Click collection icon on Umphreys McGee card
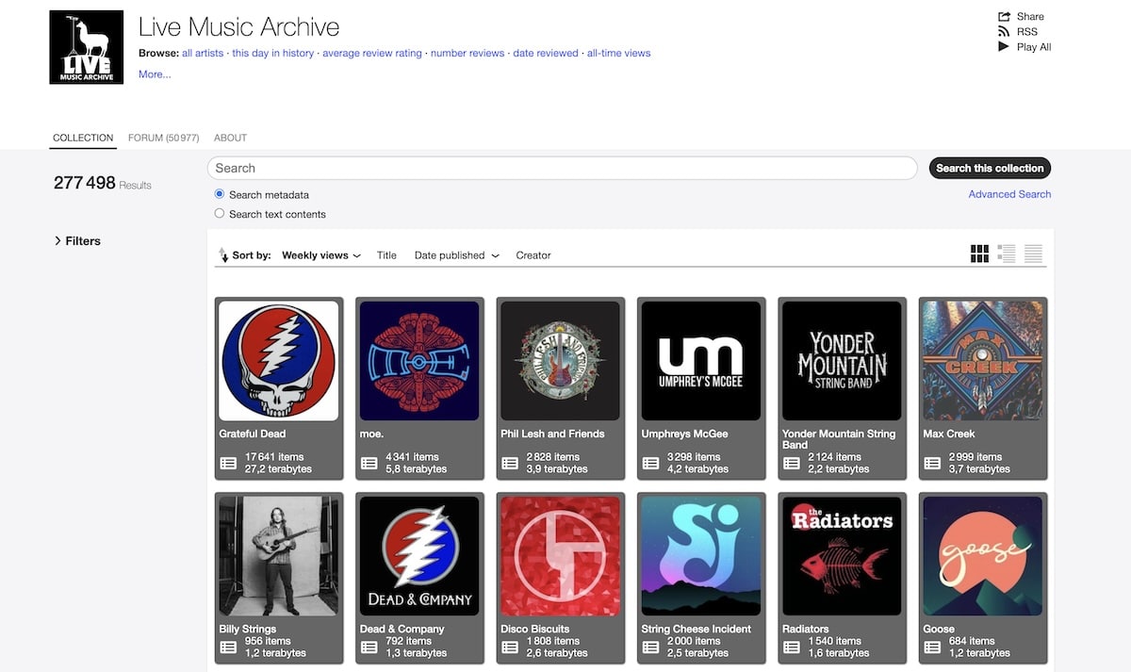1131x672 pixels. [x=650, y=463]
